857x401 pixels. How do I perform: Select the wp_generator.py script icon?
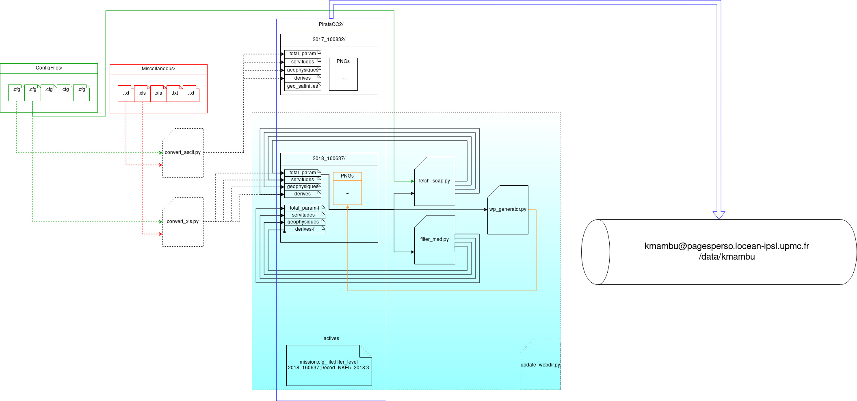[x=508, y=210]
